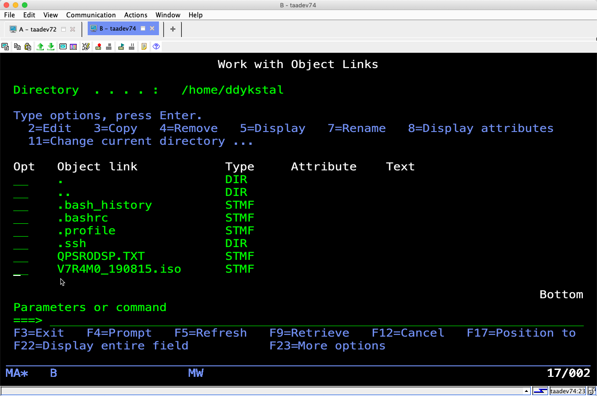Click F23=More options label
Viewport: 597px width, 396px height.
328,346
